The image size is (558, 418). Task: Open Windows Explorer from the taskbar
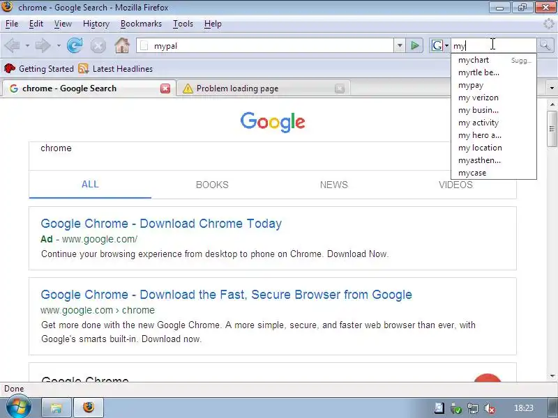point(56,408)
